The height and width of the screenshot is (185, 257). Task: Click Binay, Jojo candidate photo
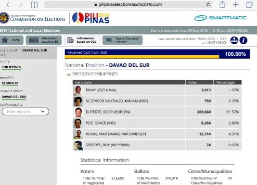pyautogui.click(x=78, y=90)
